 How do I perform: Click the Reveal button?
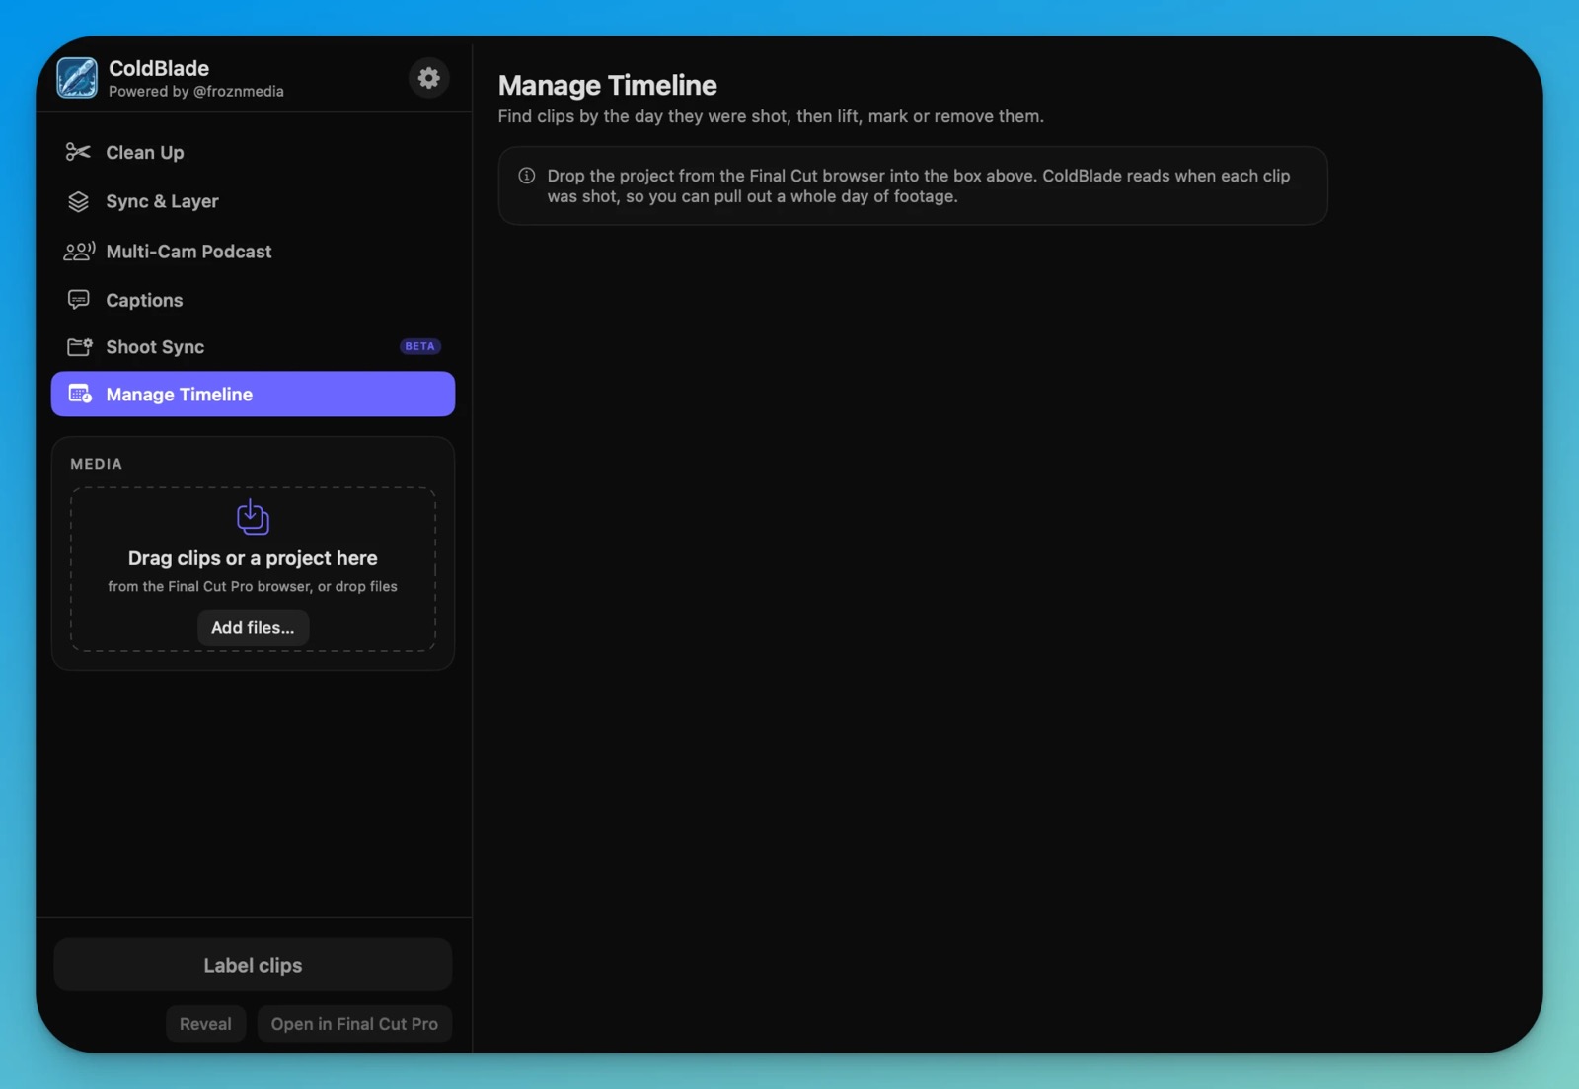click(205, 1024)
